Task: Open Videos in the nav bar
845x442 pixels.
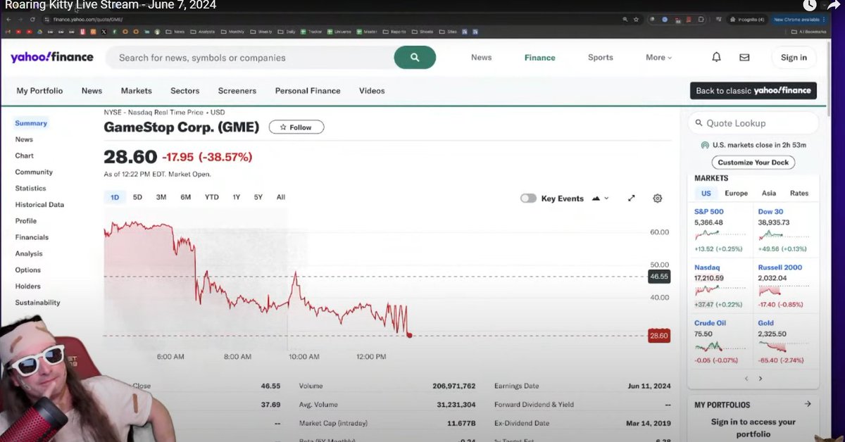Action: [372, 91]
